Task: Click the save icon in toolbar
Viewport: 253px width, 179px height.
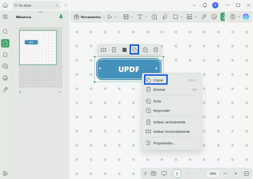Action: [233, 17]
